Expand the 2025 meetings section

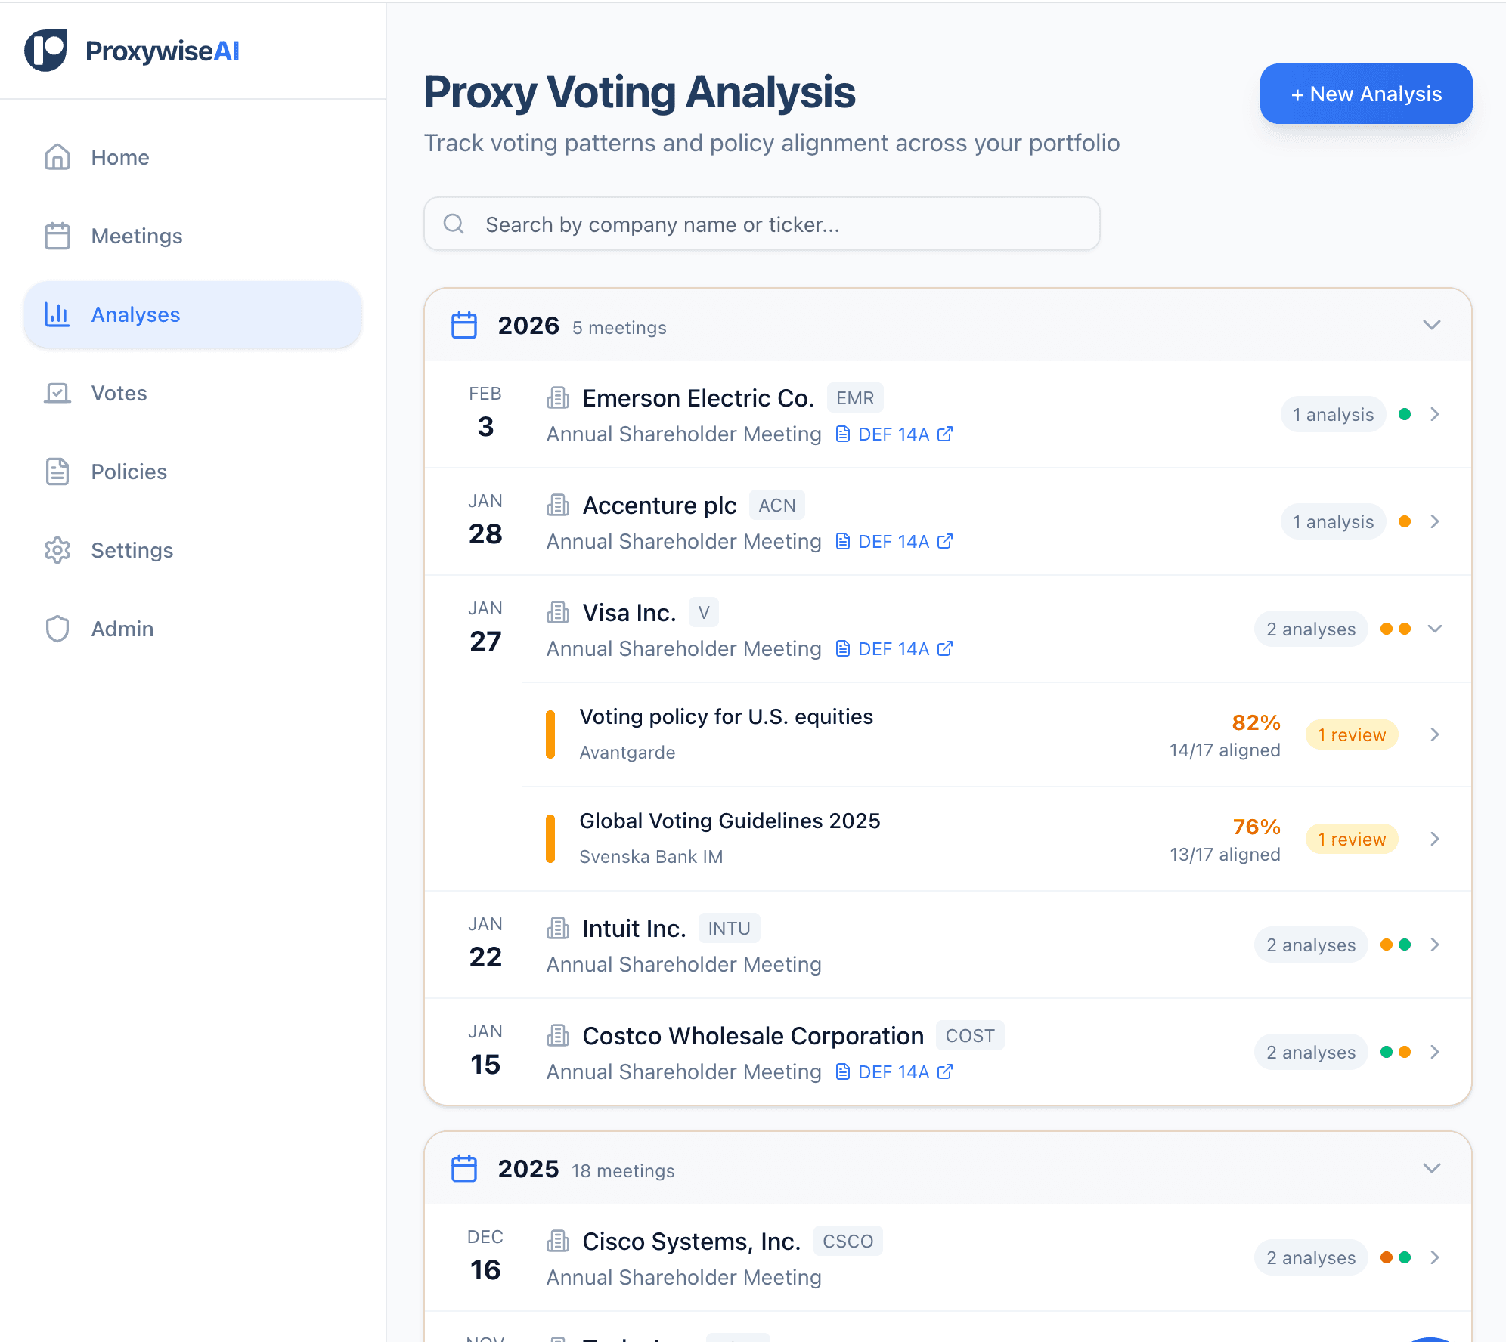1431,1168
